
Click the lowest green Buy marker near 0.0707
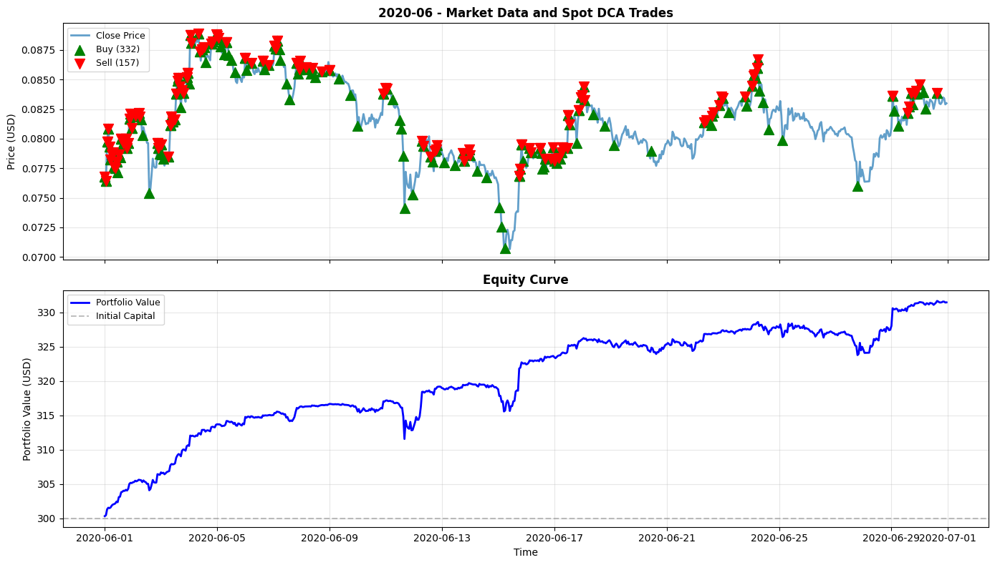click(x=505, y=248)
